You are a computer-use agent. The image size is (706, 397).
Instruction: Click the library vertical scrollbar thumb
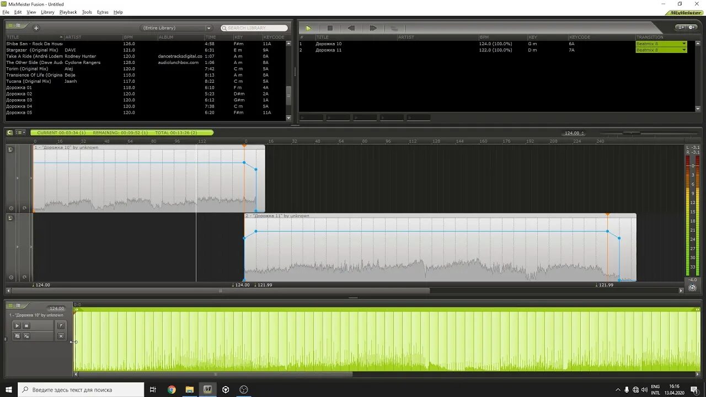coord(288,95)
